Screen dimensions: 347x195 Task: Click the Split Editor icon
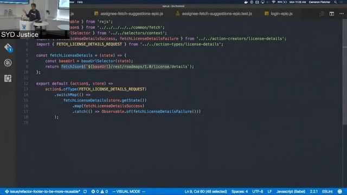click(331, 14)
